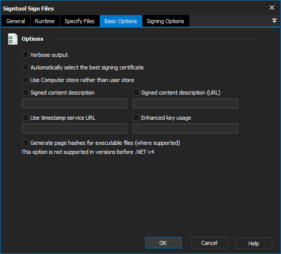The width and height of the screenshot is (281, 254).
Task: Focus the timestamp service URL input
Action: tap(75, 128)
